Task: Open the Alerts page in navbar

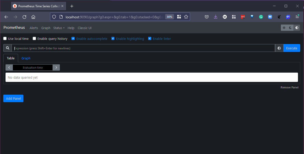Action: coord(34,28)
